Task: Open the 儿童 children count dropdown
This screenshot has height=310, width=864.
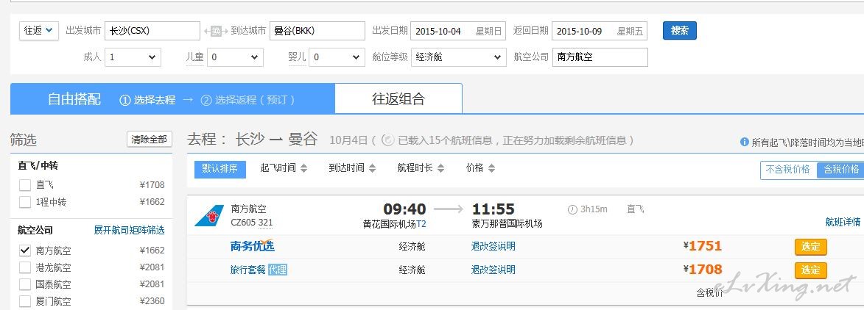Action: [x=235, y=57]
